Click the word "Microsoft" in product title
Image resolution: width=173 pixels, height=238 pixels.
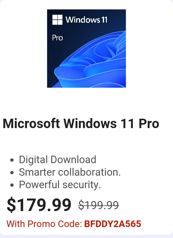pos(31,124)
